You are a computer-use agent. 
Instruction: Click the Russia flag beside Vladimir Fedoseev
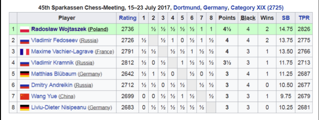pos(25,41)
